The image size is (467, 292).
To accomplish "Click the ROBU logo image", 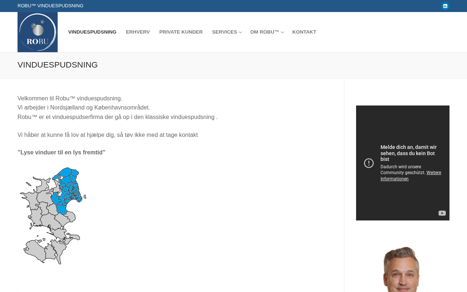I will [x=38, y=32].
